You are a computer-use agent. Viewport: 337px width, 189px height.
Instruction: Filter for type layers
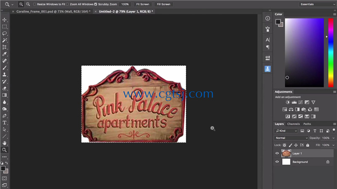(315, 131)
